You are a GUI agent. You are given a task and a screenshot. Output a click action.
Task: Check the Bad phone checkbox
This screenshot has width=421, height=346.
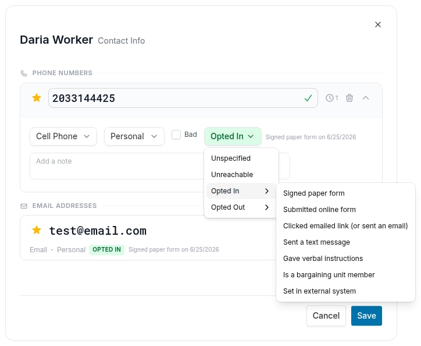pyautogui.click(x=176, y=135)
